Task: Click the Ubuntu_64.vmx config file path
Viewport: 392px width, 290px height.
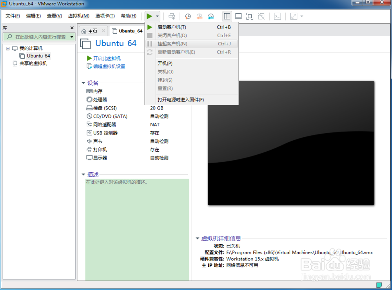Action: click(299, 252)
